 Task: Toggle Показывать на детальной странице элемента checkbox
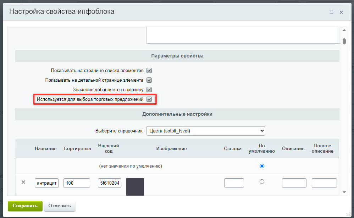(149, 80)
